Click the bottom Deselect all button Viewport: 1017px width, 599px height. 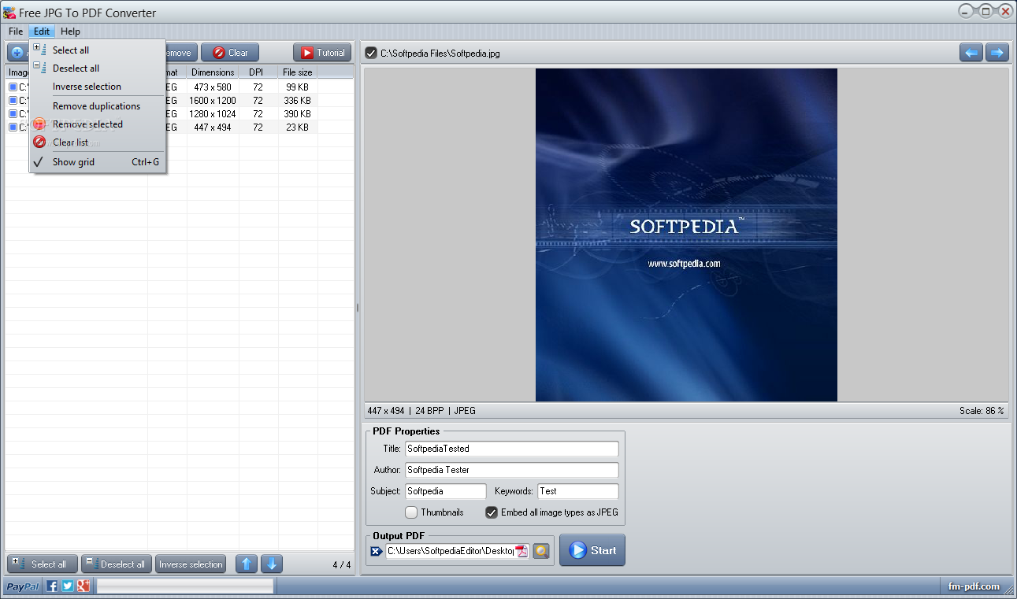point(117,564)
